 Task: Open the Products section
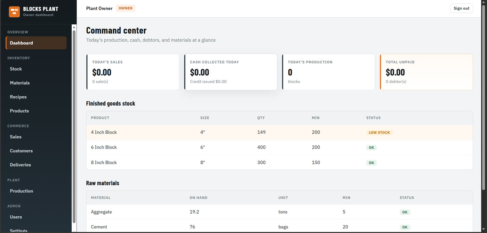(x=36, y=111)
